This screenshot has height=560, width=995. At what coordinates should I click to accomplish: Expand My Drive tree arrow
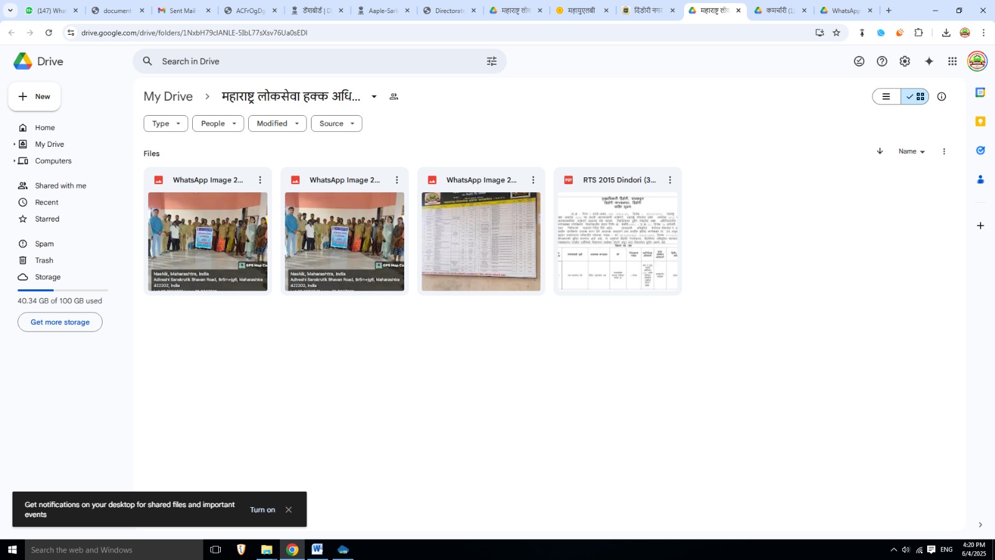(x=14, y=144)
